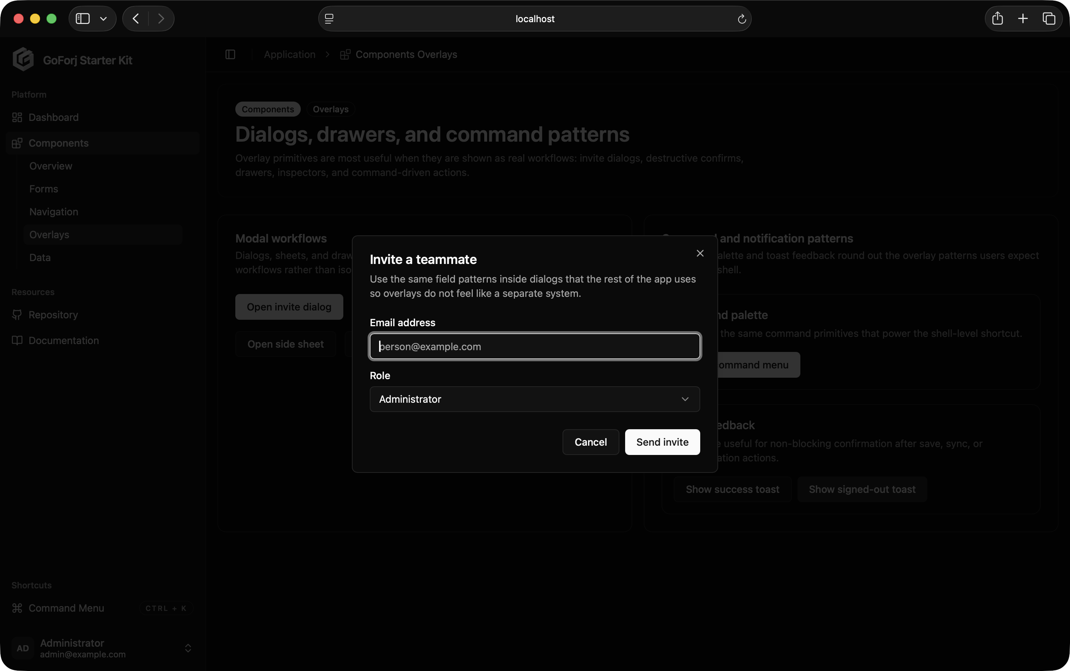Click the Cancel button in dialog
Screen dimensions: 1070x671
[590, 442]
